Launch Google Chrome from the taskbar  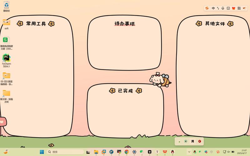pyautogui.click(x=127, y=152)
